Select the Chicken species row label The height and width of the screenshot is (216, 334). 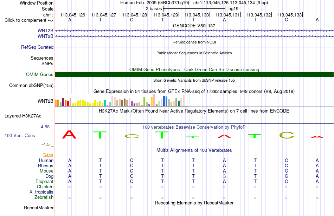coord(45,187)
